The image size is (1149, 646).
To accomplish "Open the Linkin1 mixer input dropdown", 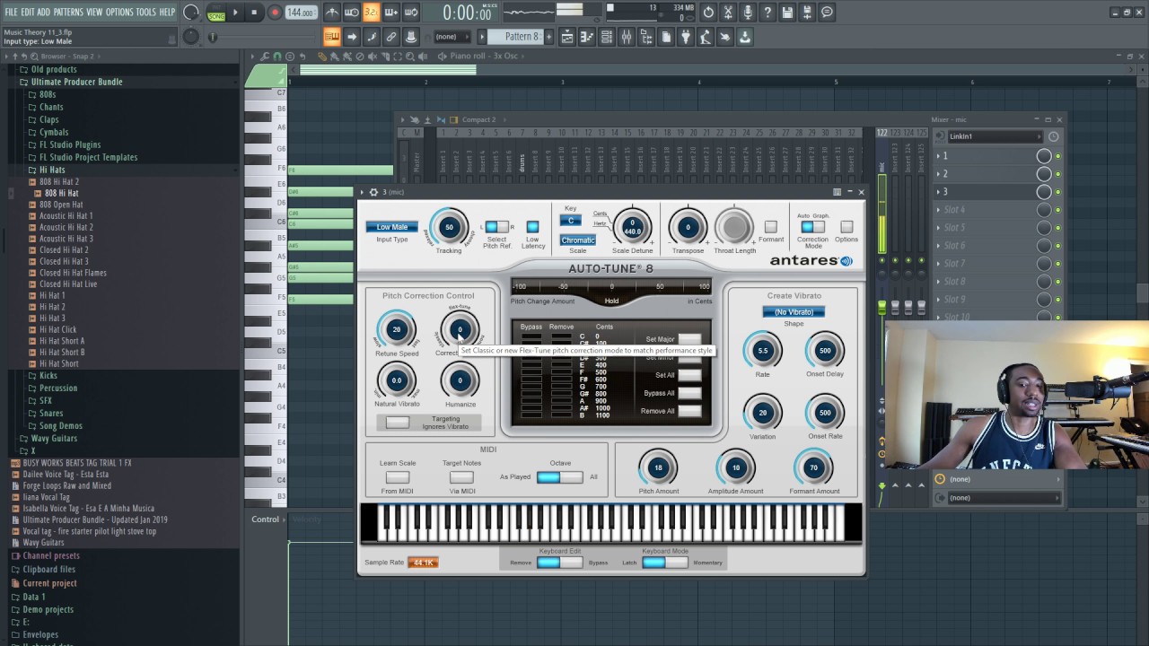I will coord(995,136).
